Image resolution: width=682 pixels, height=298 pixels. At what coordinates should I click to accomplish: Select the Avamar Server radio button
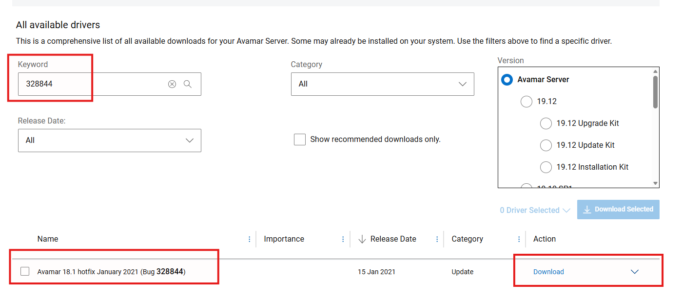507,80
